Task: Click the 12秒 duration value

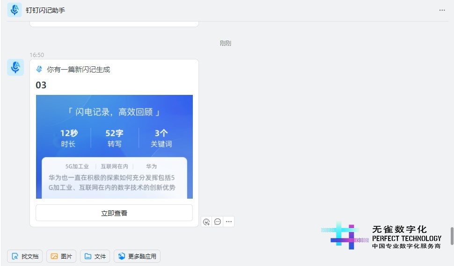Action: click(69, 133)
